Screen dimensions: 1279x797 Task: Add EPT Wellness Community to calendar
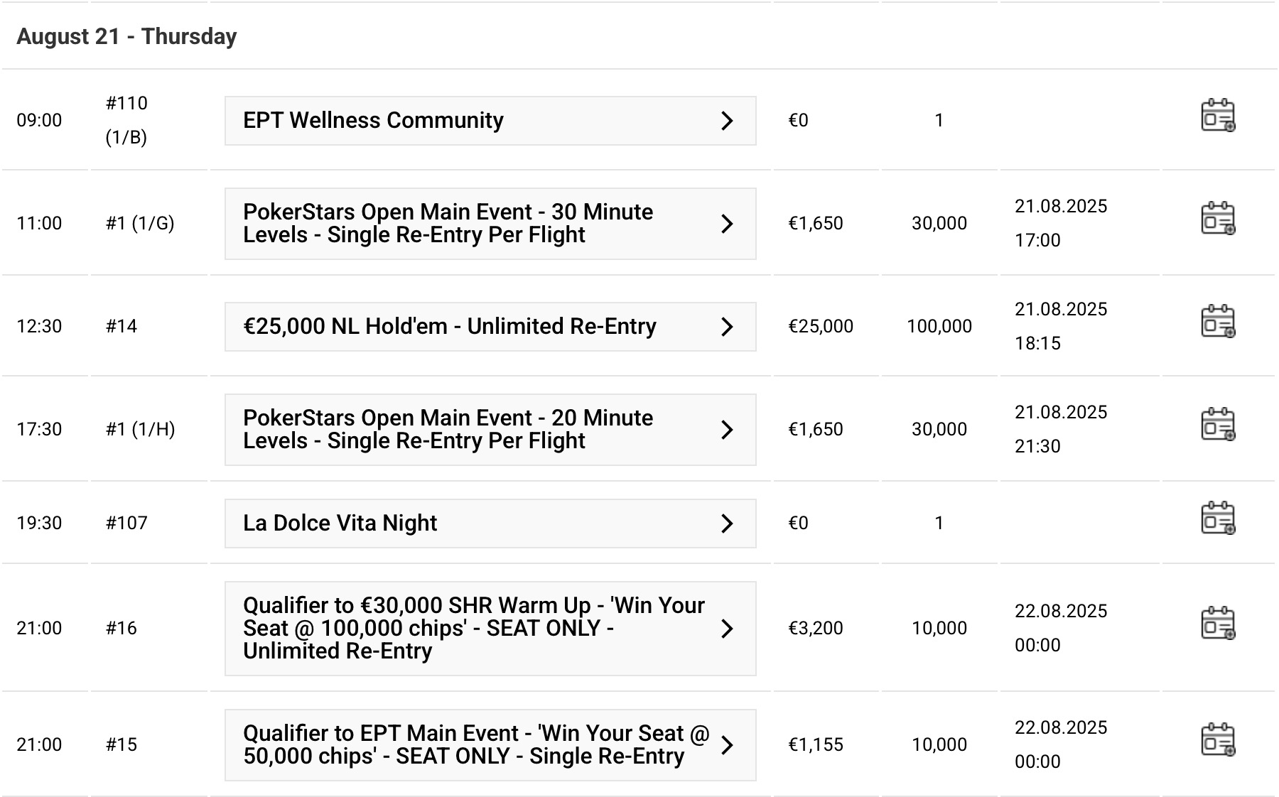point(1218,116)
